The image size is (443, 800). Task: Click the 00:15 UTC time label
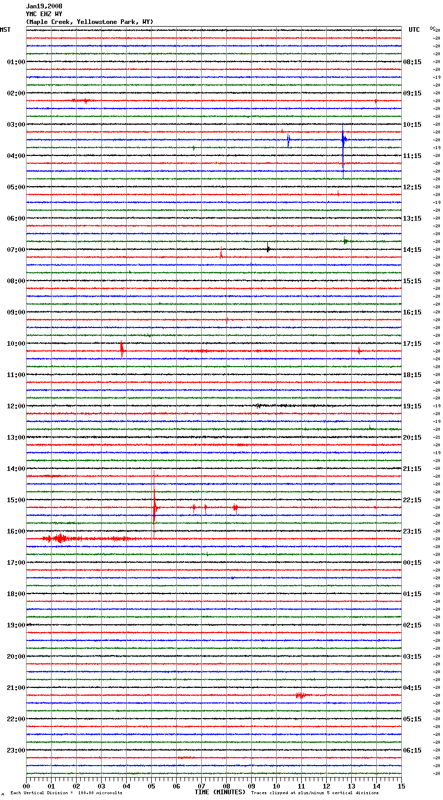point(412,563)
